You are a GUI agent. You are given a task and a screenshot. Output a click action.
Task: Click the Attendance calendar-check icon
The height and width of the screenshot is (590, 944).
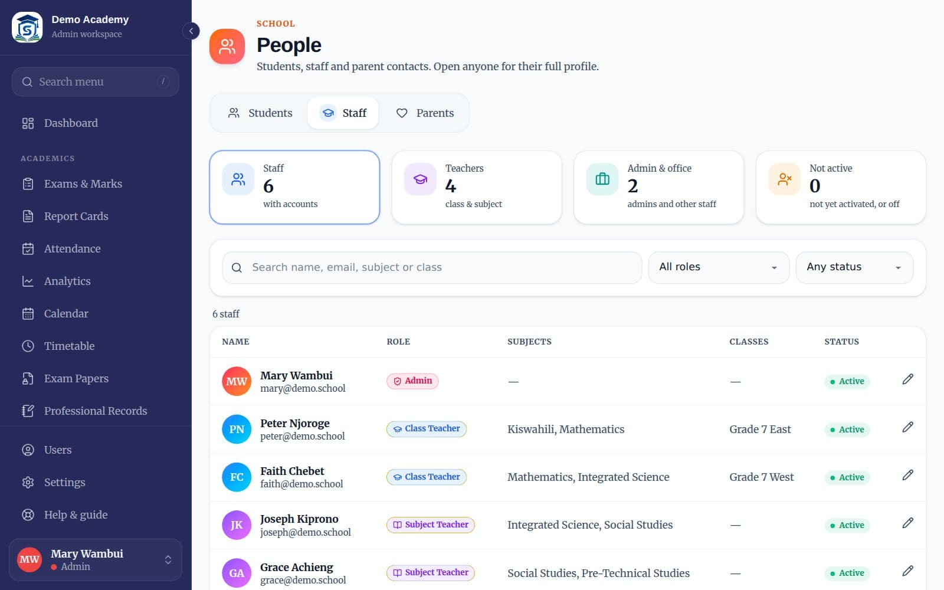(28, 249)
